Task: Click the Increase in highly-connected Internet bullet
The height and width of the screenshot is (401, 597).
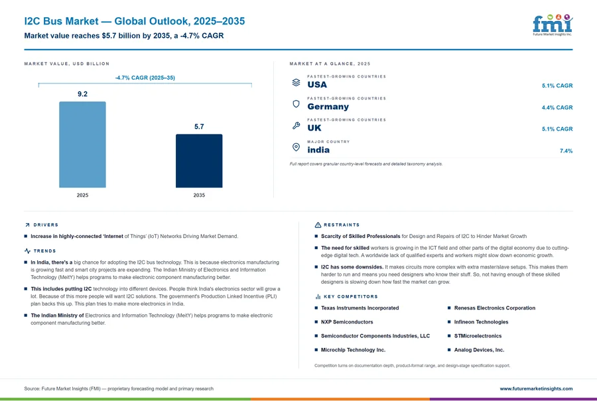Action: [x=135, y=236]
